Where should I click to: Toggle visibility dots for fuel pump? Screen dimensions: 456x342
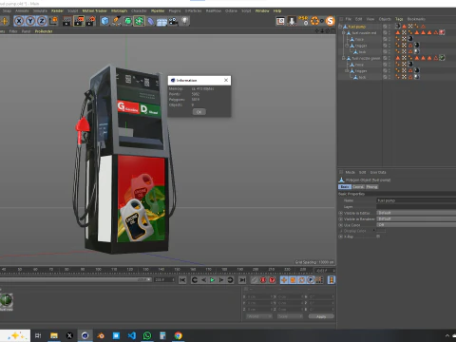tap(389, 27)
